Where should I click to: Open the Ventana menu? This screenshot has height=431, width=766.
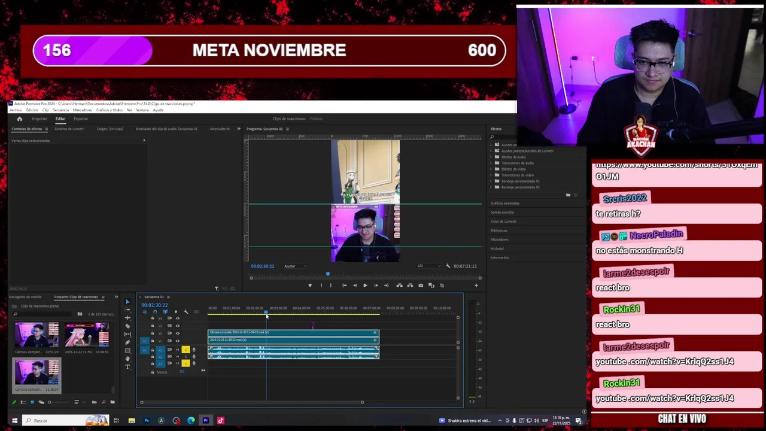tap(142, 110)
